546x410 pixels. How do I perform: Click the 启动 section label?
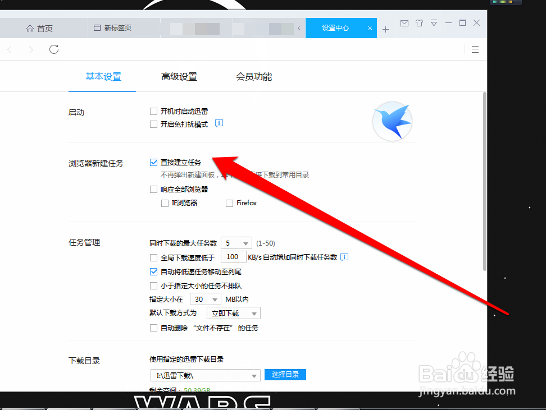pos(76,112)
